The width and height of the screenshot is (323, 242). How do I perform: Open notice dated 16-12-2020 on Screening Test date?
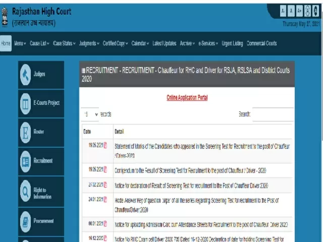point(199,239)
